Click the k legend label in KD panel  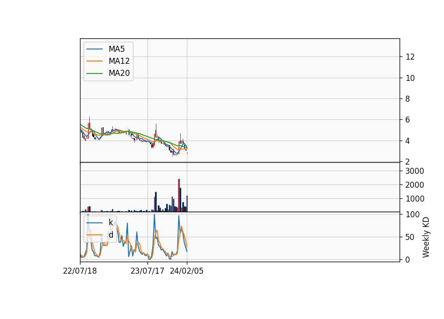(111, 222)
